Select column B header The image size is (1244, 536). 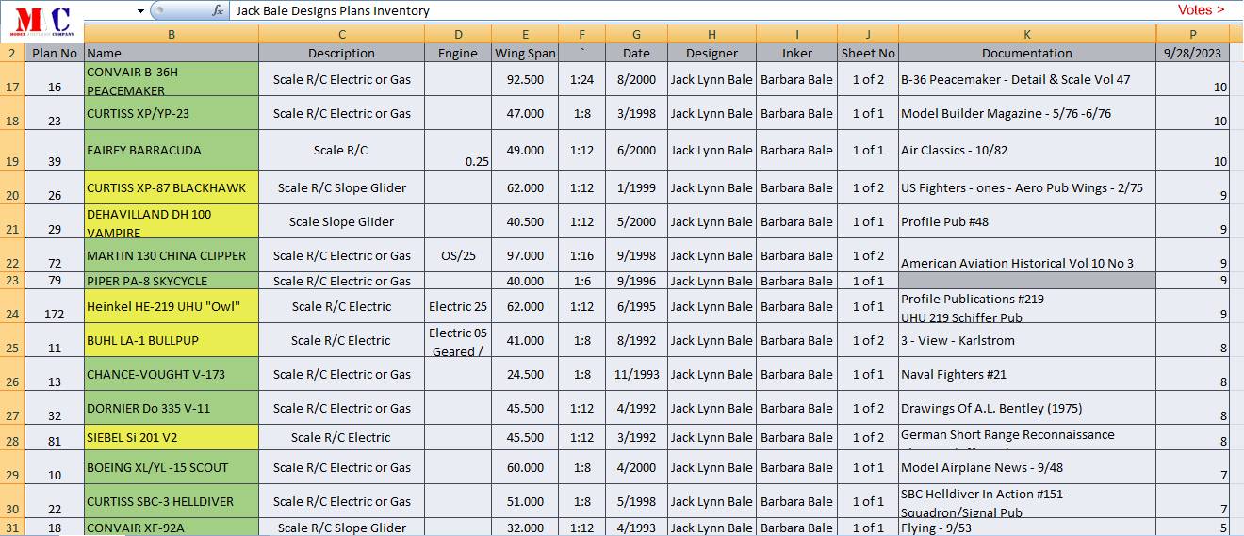point(172,34)
